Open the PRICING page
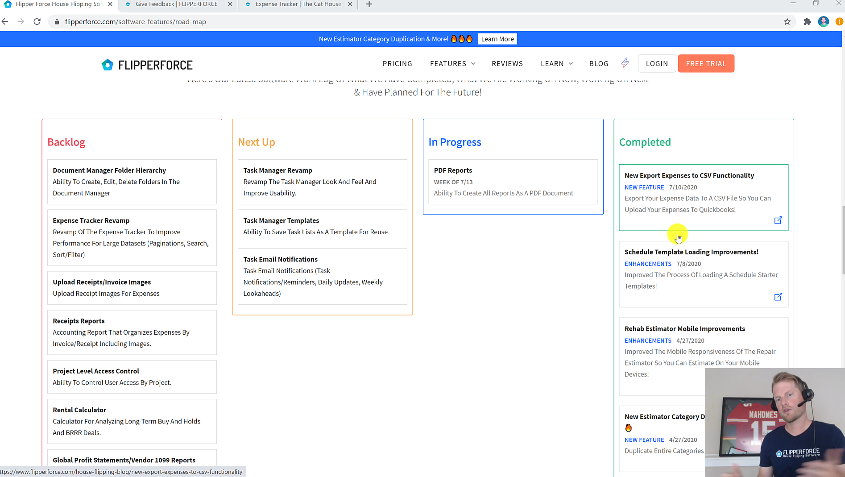This screenshot has width=845, height=477. (x=397, y=63)
